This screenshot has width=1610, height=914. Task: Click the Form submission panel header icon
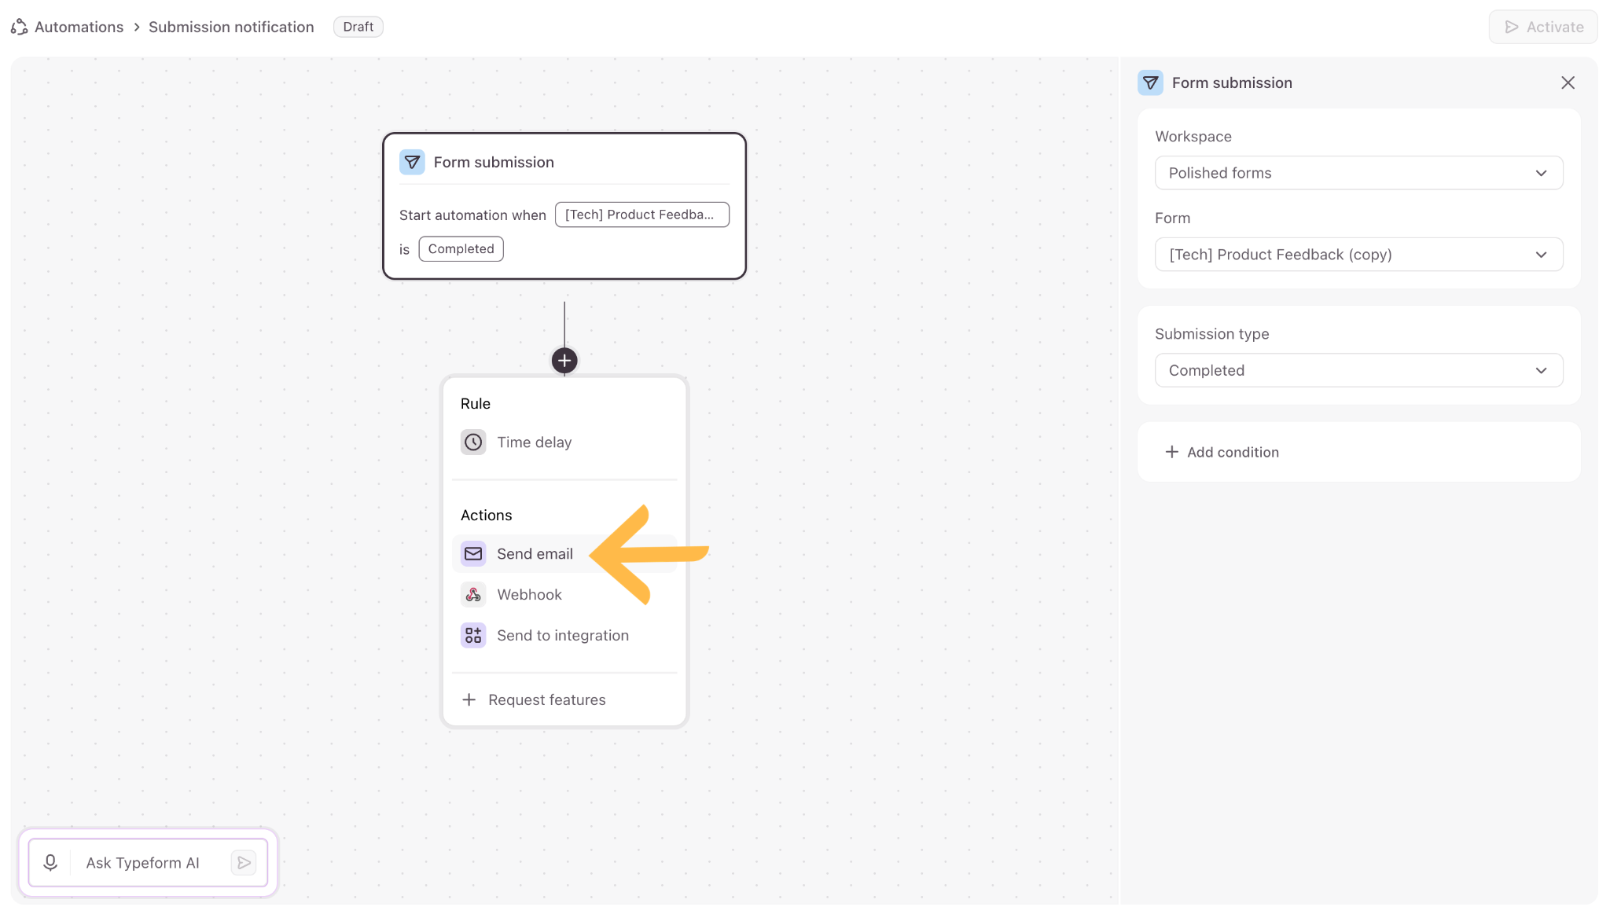tap(1150, 83)
